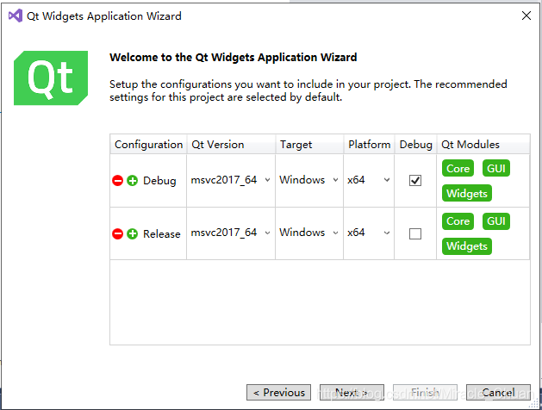This screenshot has width=542, height=410.
Task: Select the Debug configuration name cell
Action: pyautogui.click(x=159, y=181)
